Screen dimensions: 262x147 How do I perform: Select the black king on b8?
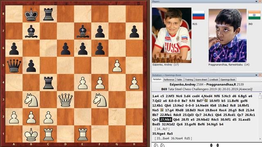point(31,14)
